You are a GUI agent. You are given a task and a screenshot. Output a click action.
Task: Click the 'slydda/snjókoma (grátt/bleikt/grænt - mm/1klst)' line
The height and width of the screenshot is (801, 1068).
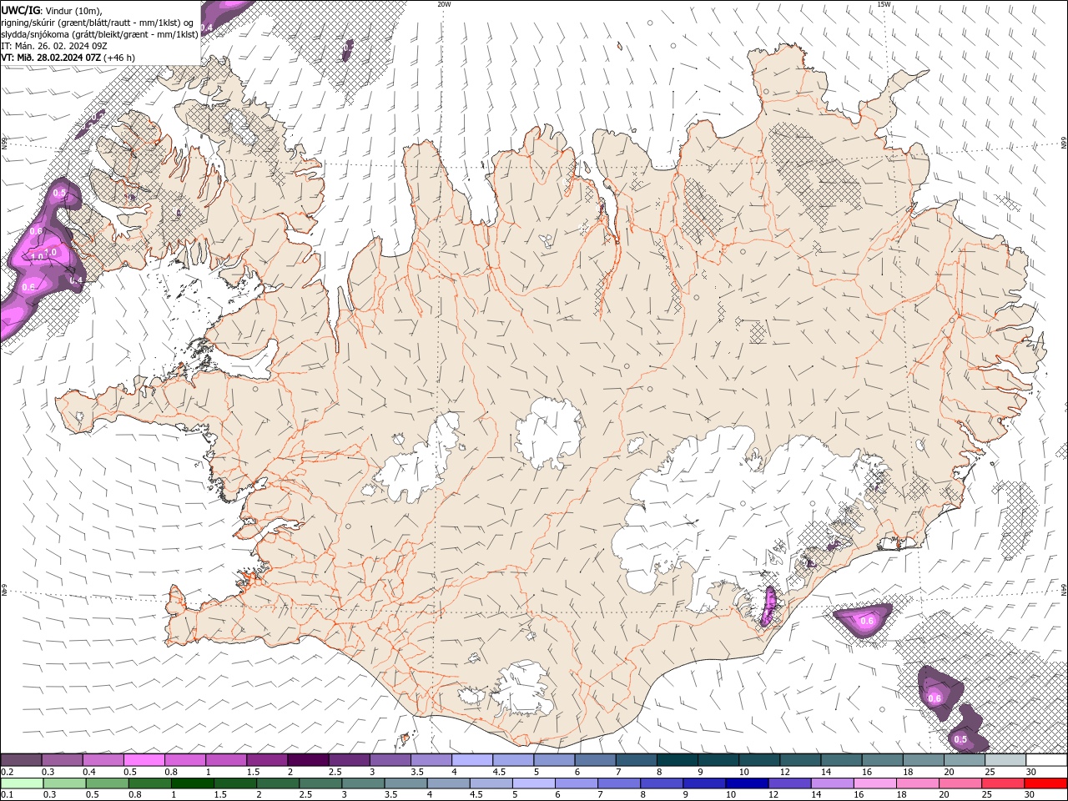(100, 34)
